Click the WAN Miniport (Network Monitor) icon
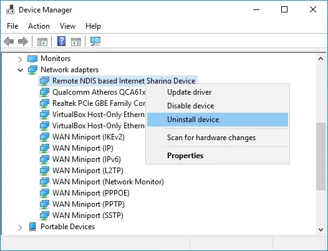328x251 pixels. 44,182
